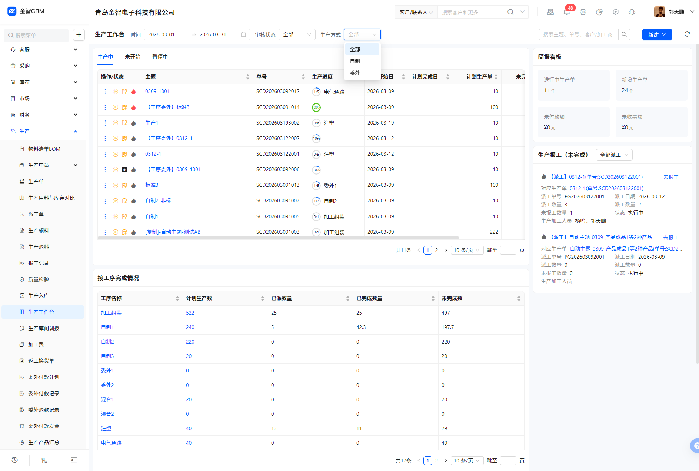Click the plus icon beside menu search
This screenshot has width=699, height=471.
pos(79,35)
